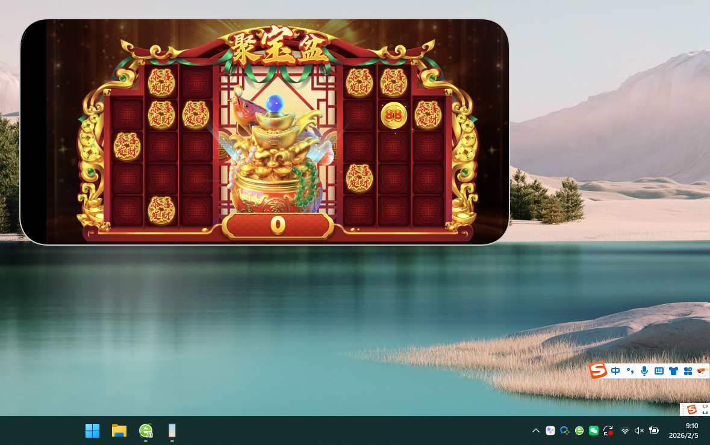Open the Sogou toolbox four-squares icon
This screenshot has width=710, height=445.
(x=688, y=371)
